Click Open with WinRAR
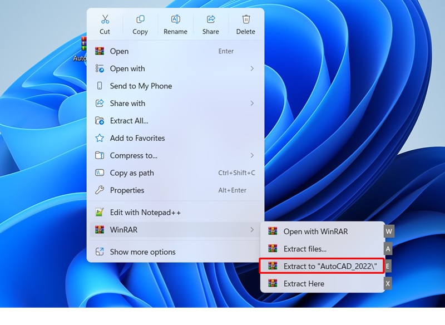This screenshot has height=325, width=445. pos(315,232)
